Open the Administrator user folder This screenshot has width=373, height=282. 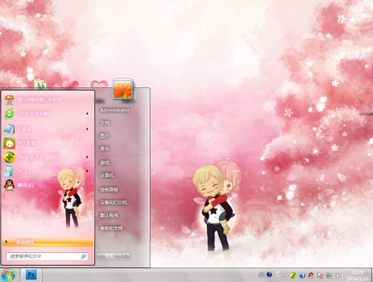click(x=115, y=110)
